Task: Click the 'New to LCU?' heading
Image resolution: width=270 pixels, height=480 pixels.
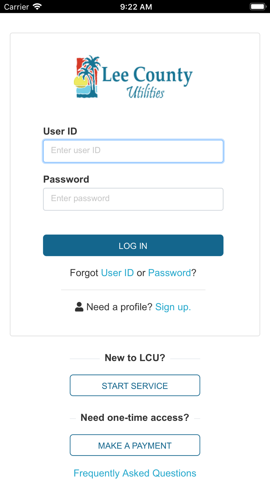Action: pyautogui.click(x=135, y=358)
